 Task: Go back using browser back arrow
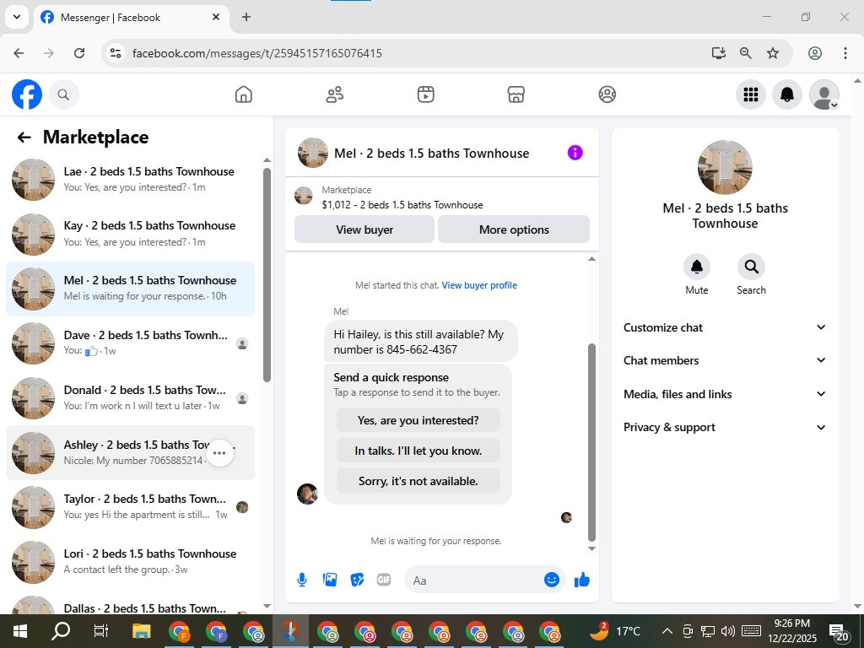pos(19,53)
